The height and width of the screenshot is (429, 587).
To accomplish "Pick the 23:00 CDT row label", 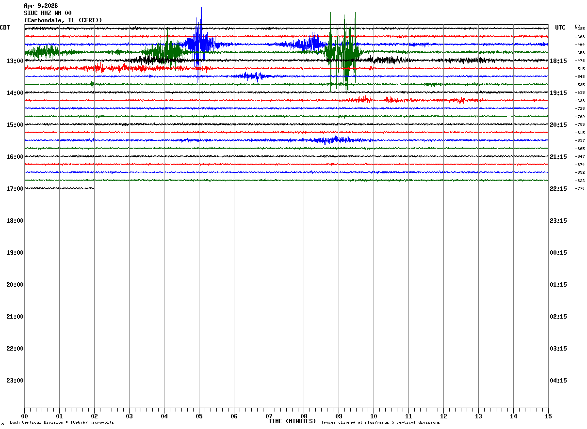I will point(15,381).
